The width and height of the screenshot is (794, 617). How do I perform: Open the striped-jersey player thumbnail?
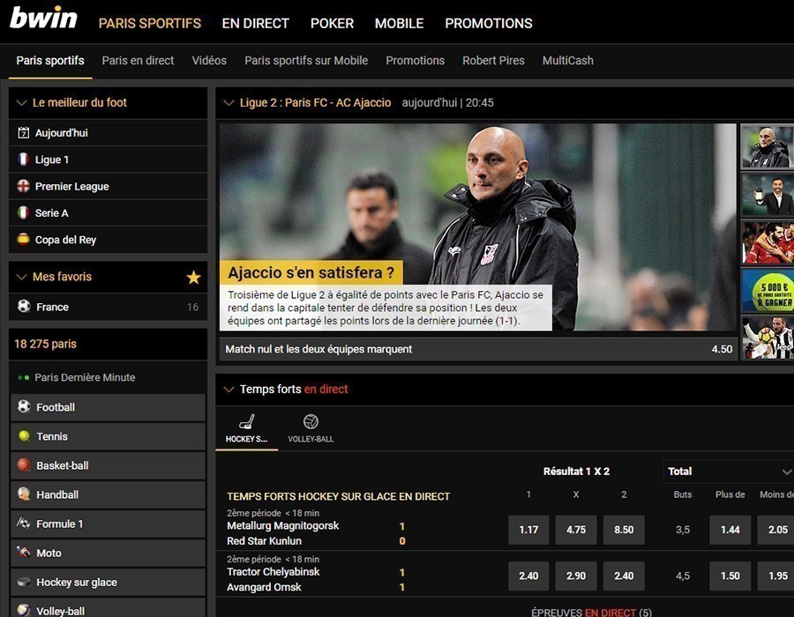tap(768, 338)
